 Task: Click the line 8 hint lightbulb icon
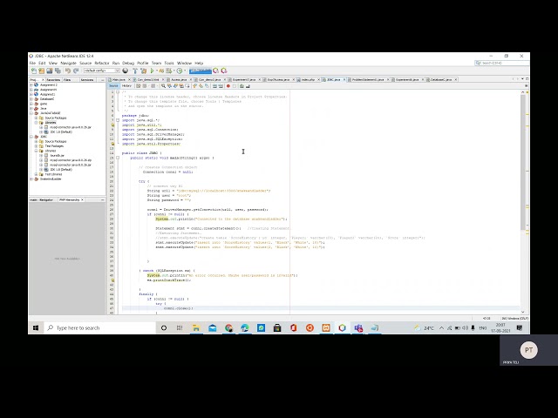click(112, 125)
